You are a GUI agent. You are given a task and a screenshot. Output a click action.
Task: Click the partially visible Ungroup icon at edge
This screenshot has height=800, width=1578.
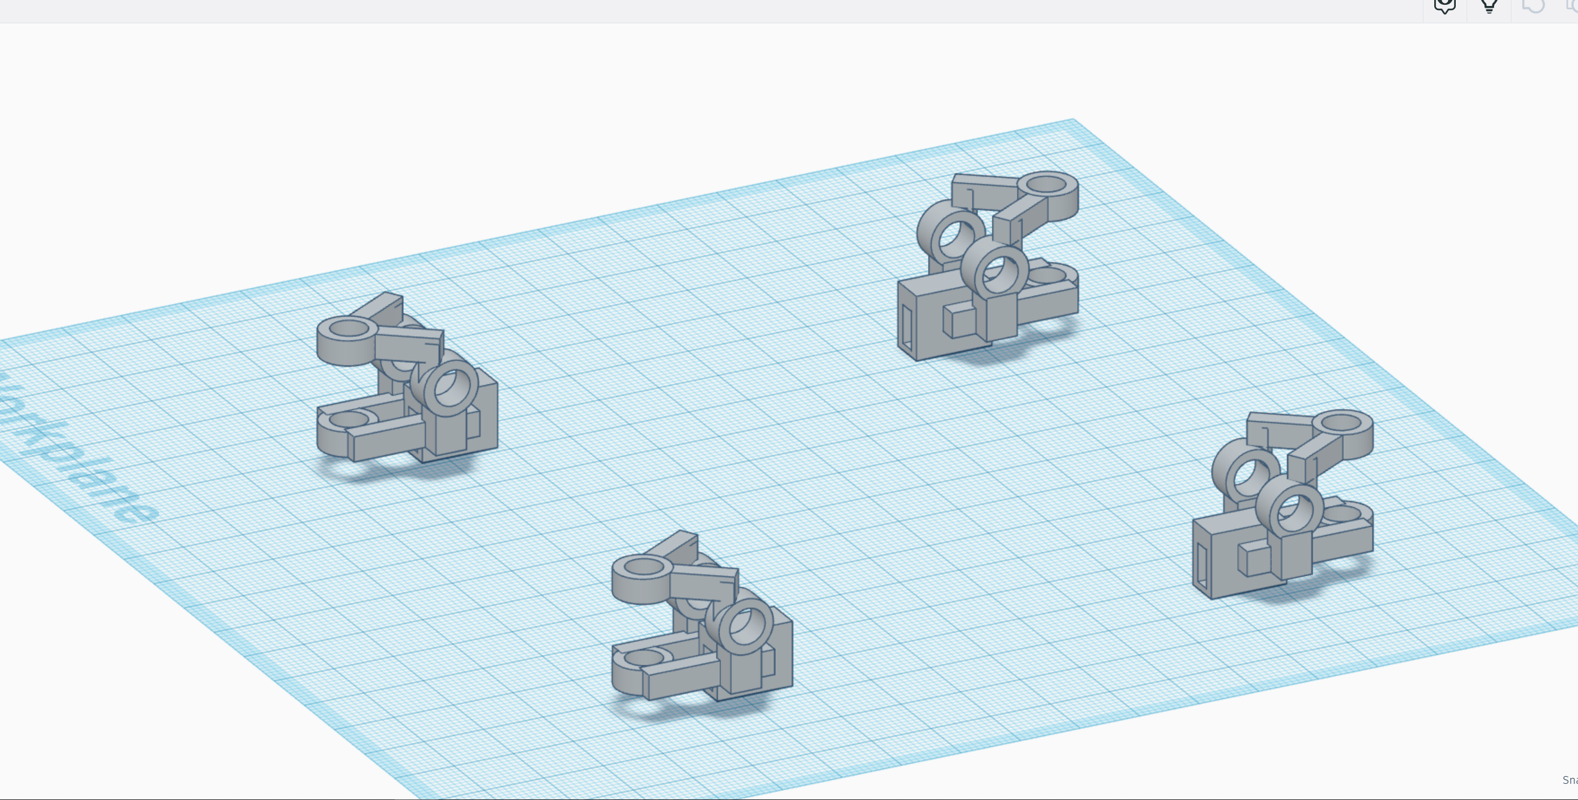coord(1573,6)
